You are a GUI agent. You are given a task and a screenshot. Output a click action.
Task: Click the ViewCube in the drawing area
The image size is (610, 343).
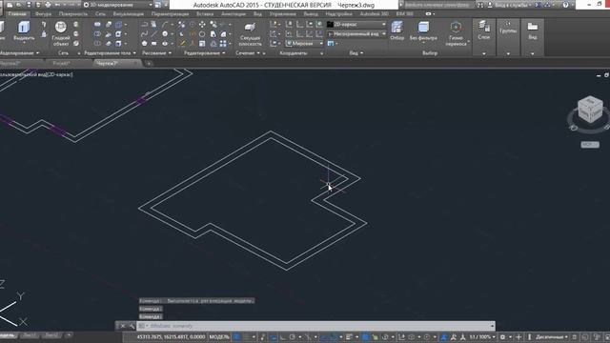pyautogui.click(x=590, y=110)
